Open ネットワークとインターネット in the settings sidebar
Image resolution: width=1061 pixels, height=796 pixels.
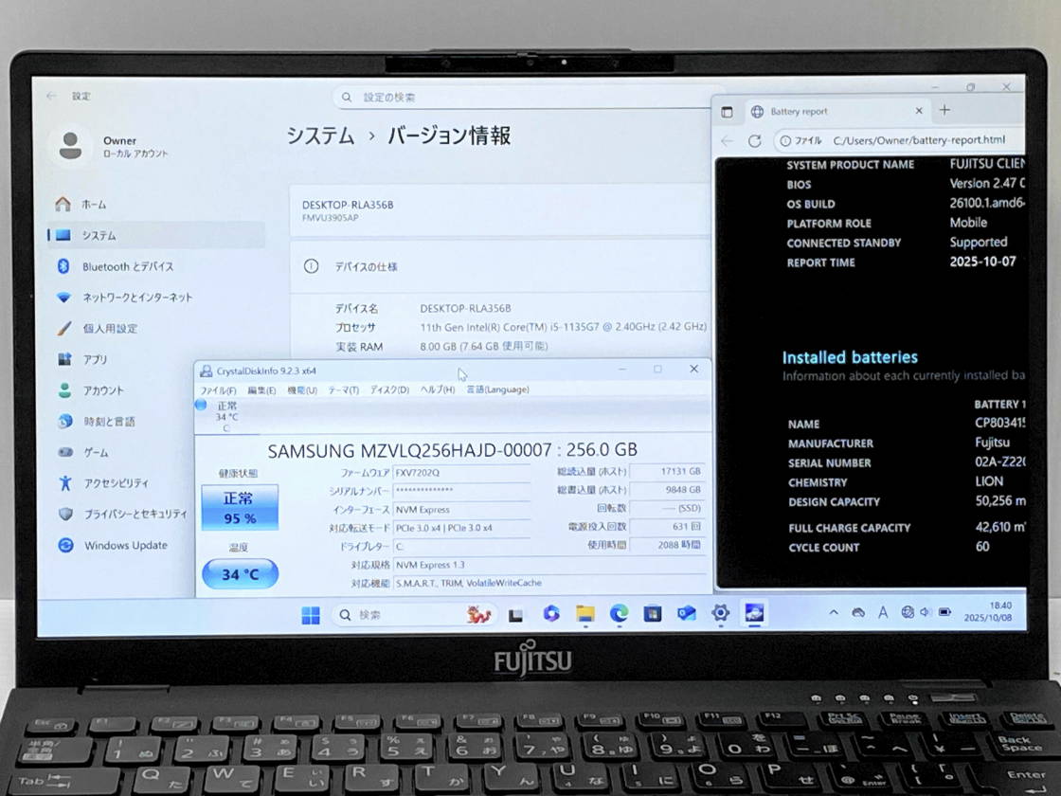coord(136,298)
